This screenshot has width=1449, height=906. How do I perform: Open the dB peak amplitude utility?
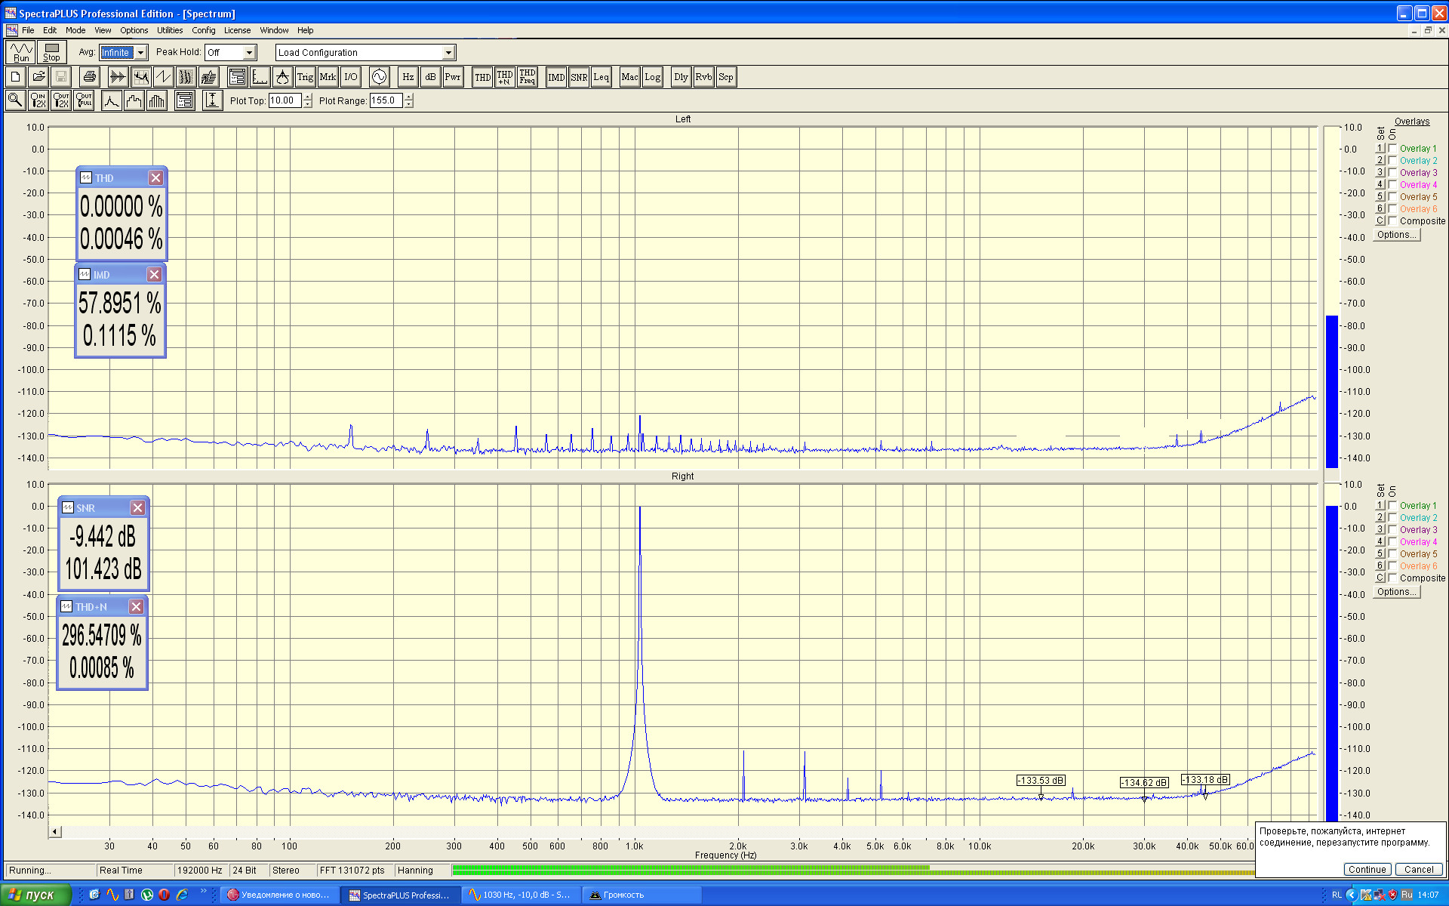click(x=430, y=77)
